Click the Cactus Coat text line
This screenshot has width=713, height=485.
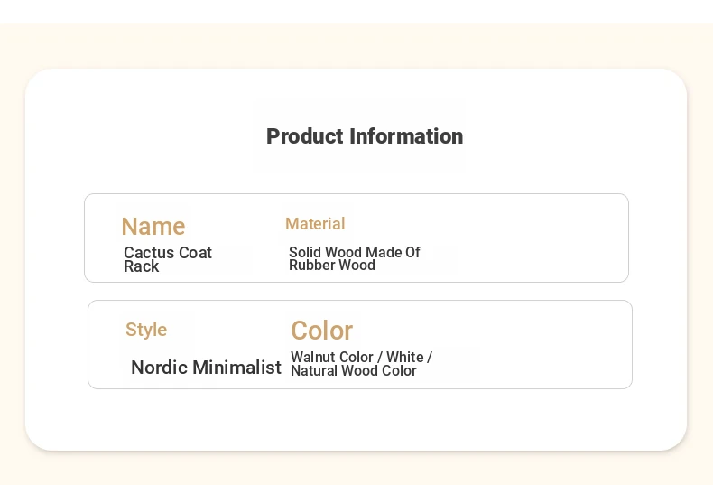click(x=168, y=253)
